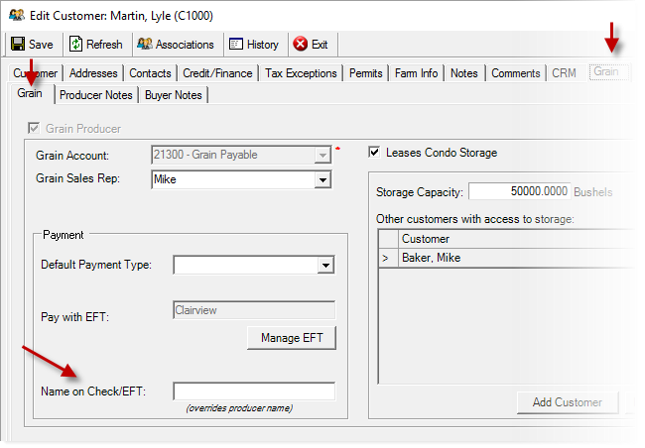Open the Notes tab

464,73
